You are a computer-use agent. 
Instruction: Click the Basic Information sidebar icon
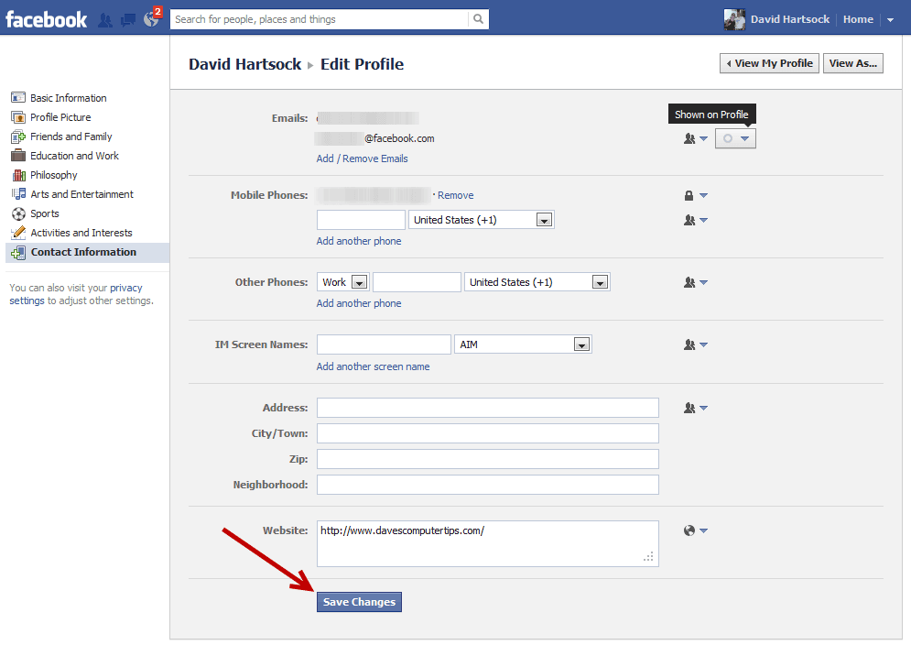[x=18, y=98]
